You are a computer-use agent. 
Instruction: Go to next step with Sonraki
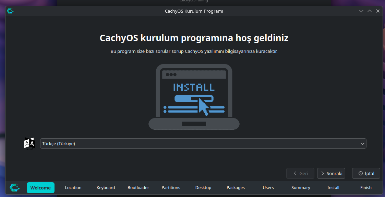(x=331, y=173)
